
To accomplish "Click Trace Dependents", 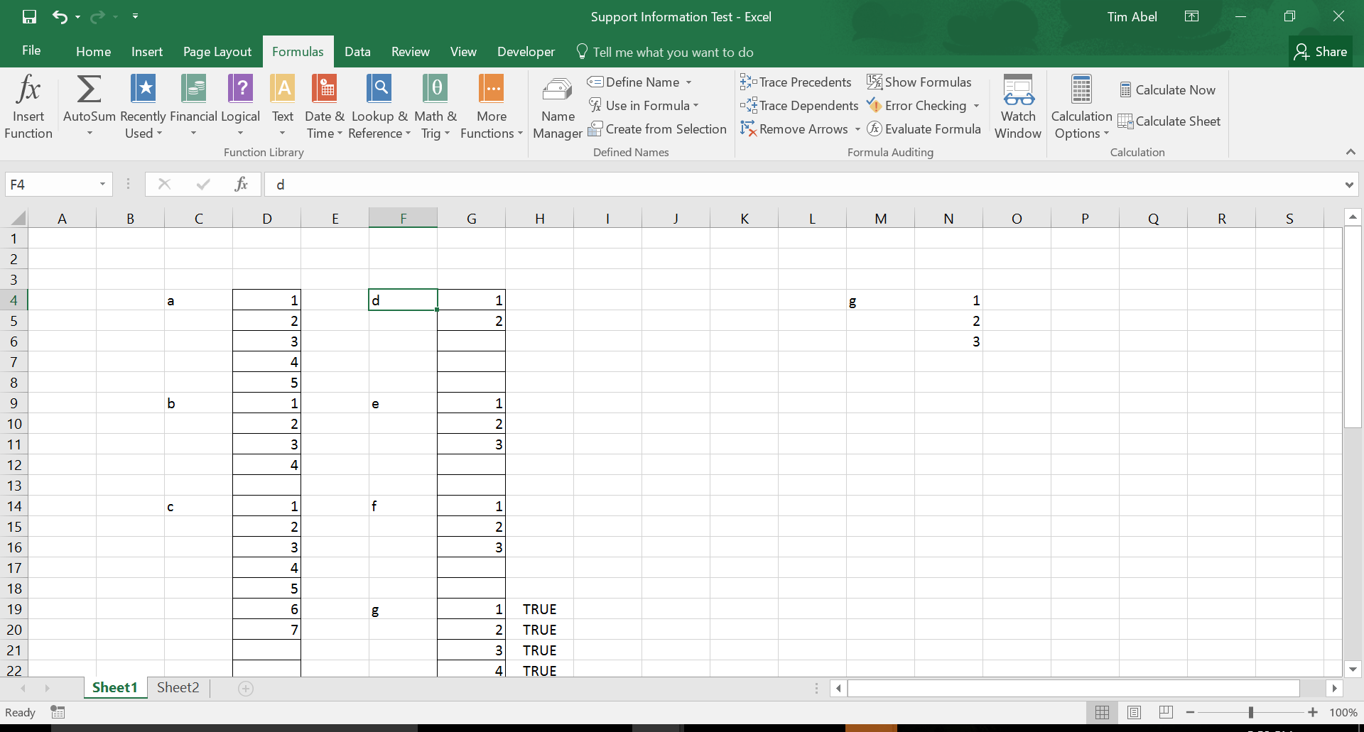I will point(799,106).
